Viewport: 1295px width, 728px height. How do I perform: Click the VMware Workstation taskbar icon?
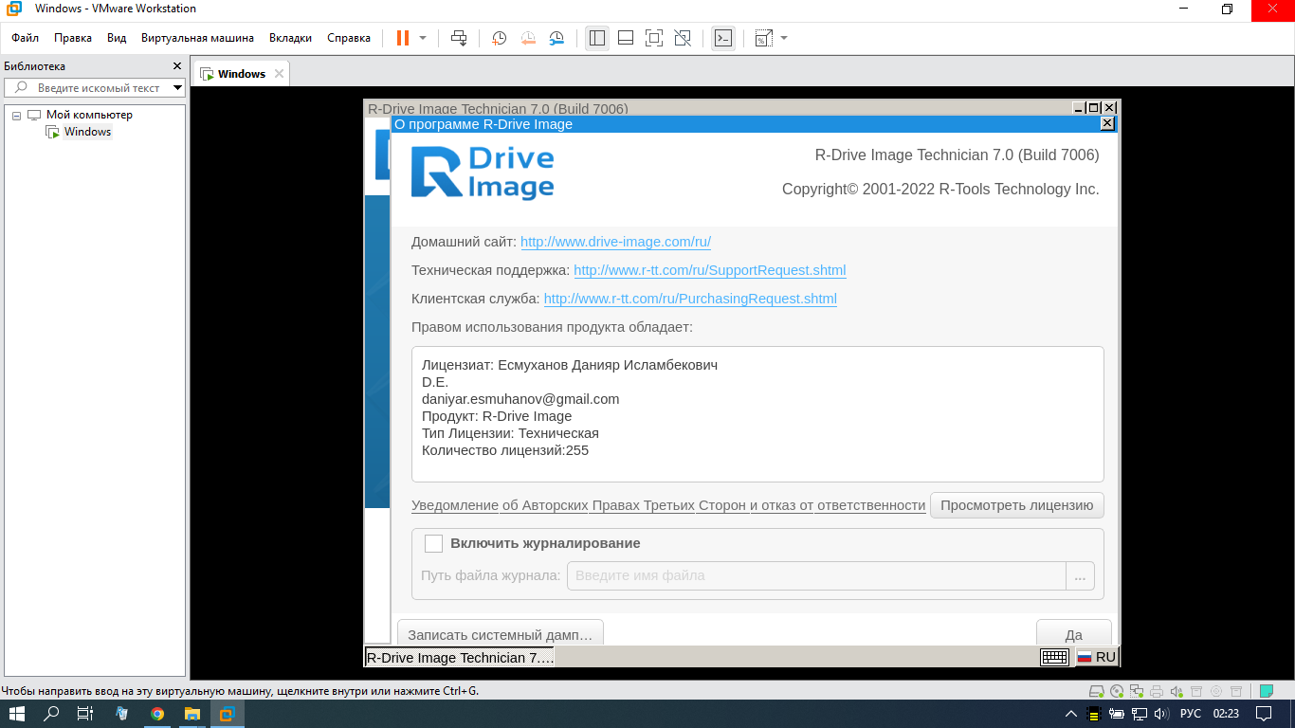click(227, 714)
